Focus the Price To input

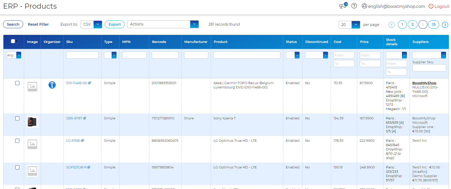point(370,64)
